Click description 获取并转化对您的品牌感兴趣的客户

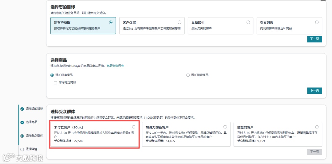point(77,28)
